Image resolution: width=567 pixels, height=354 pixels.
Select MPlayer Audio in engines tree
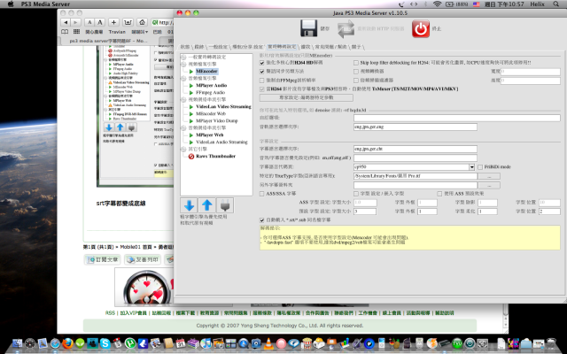(x=211, y=86)
